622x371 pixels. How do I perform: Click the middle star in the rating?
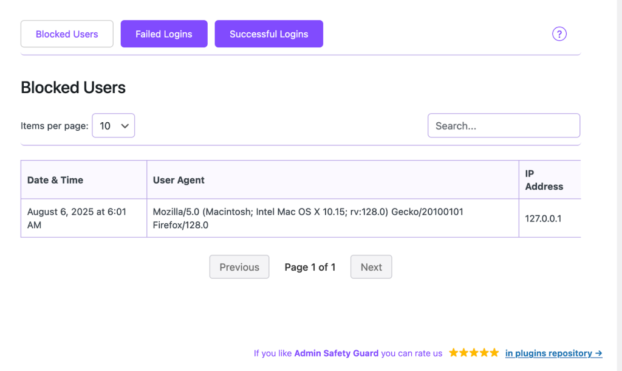[x=474, y=353]
